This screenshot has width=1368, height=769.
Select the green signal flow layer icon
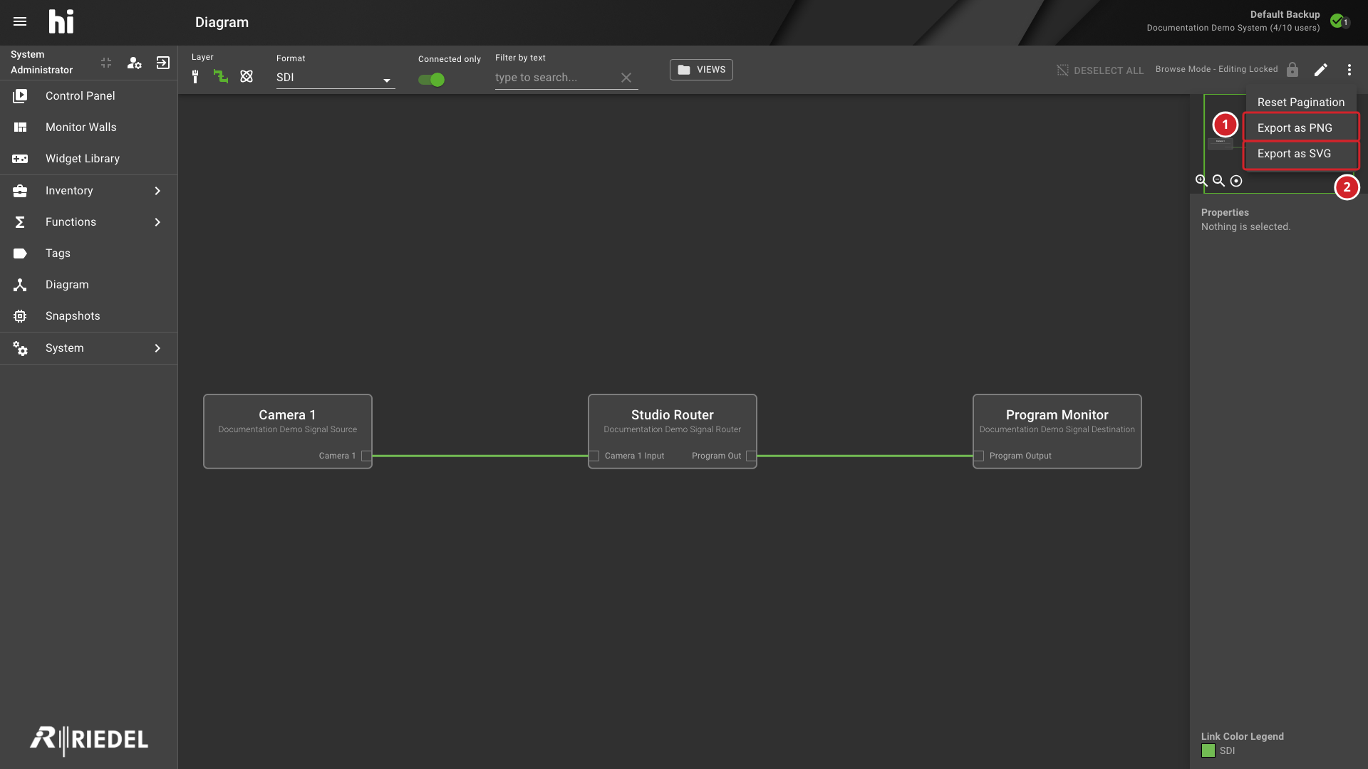pos(221,76)
